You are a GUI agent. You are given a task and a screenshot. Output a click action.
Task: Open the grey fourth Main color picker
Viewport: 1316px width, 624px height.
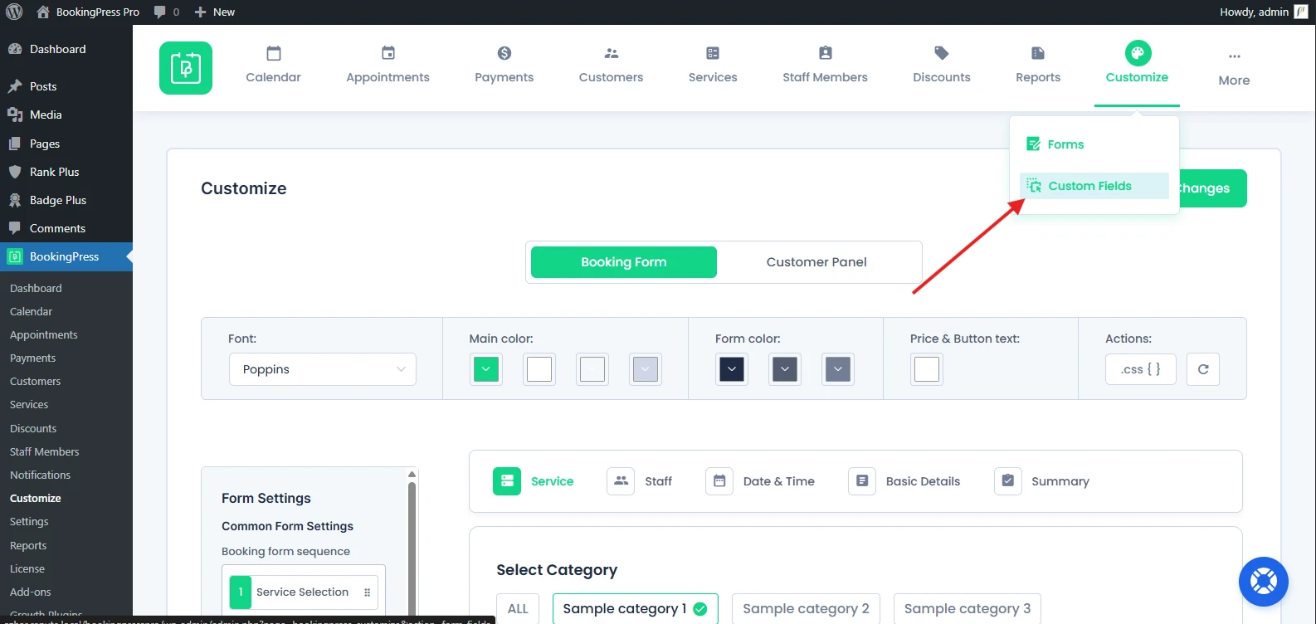click(646, 369)
